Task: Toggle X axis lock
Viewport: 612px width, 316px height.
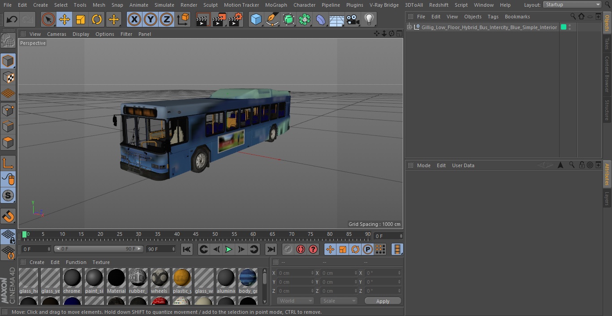Action: [x=134, y=19]
